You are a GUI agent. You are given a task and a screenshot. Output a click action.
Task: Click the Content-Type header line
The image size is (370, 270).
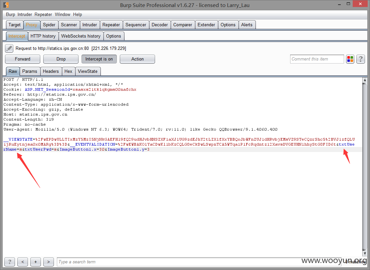coord(66,104)
